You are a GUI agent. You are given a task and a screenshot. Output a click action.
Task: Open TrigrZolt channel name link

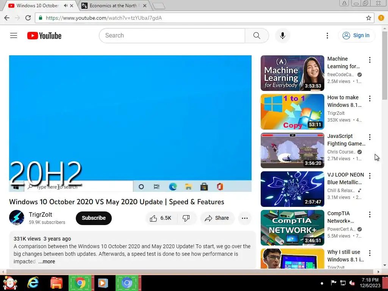pyautogui.click(x=40, y=214)
